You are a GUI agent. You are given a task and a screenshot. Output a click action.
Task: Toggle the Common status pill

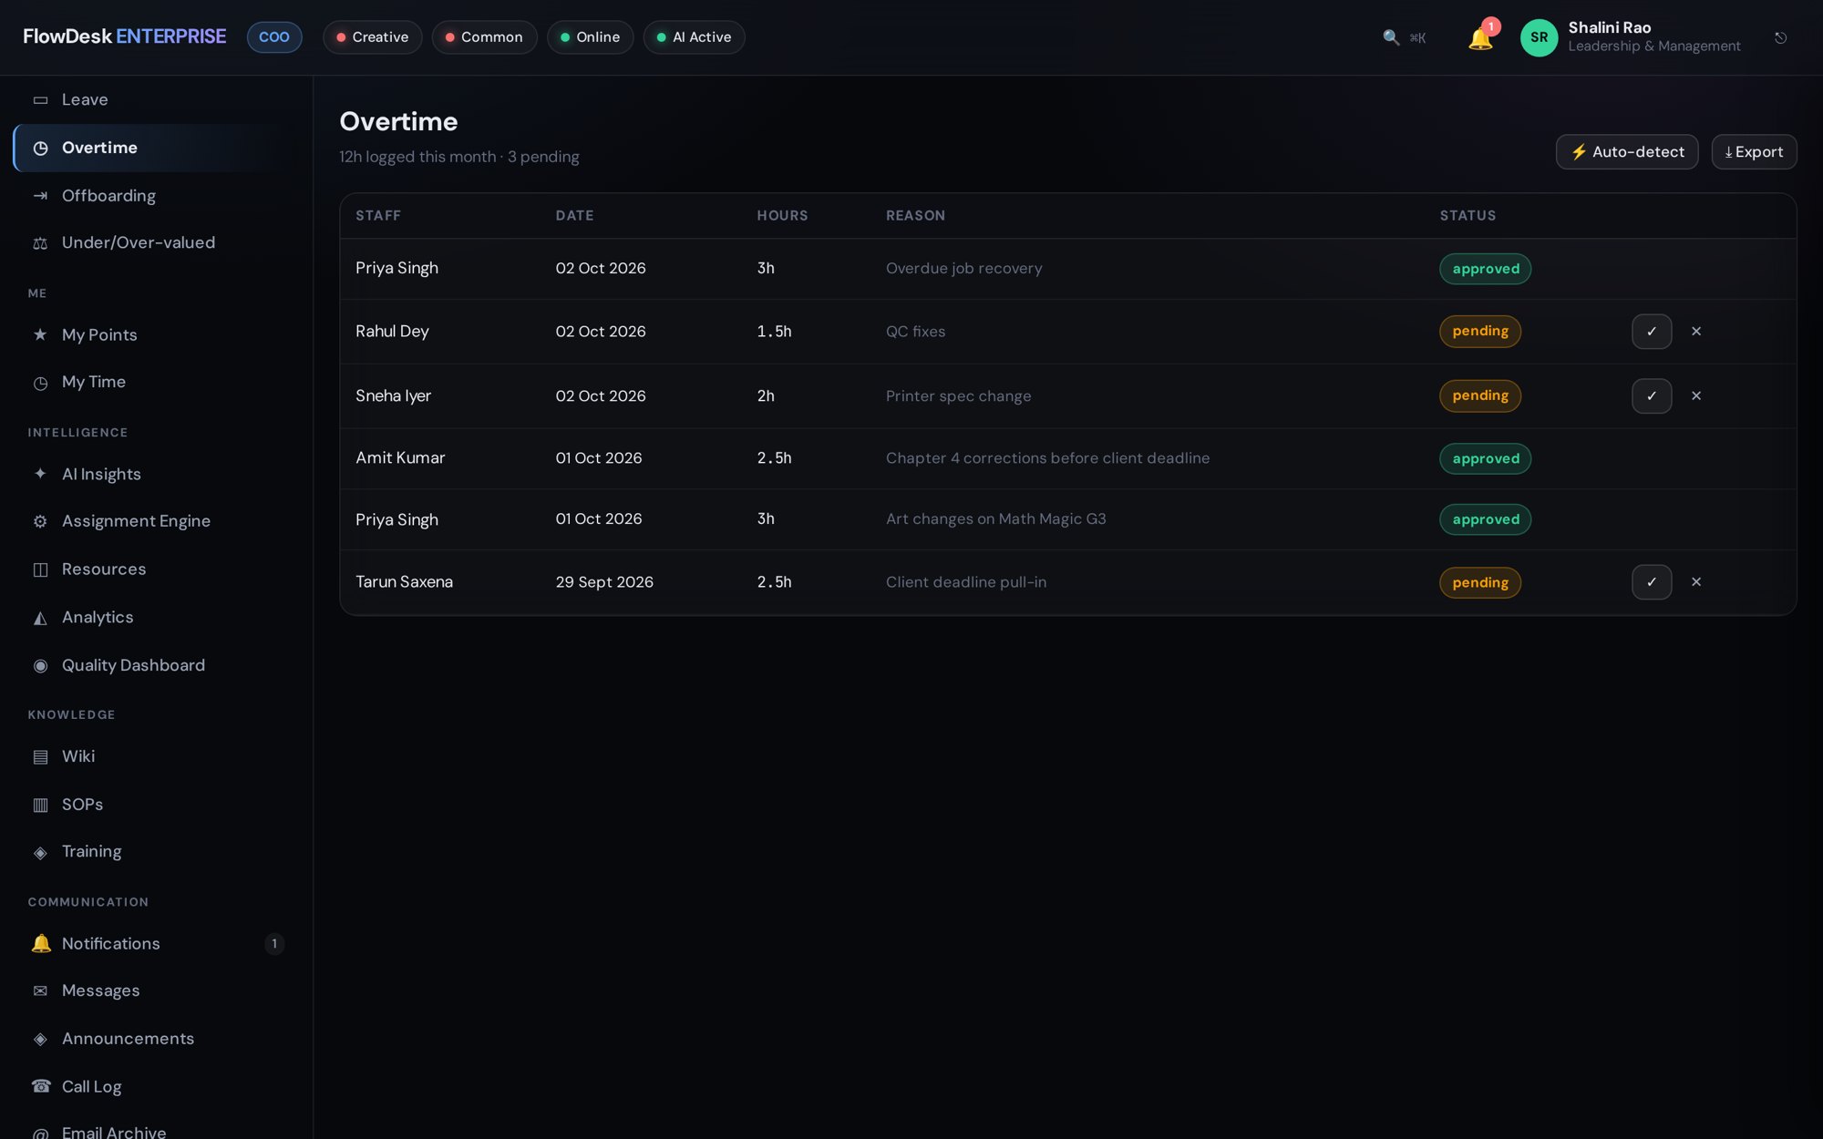[484, 37]
